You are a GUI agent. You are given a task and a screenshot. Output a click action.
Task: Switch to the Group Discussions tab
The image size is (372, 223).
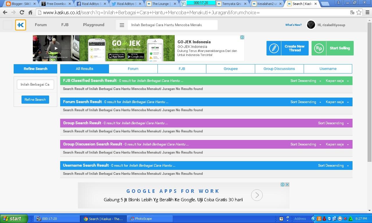pos(279,69)
